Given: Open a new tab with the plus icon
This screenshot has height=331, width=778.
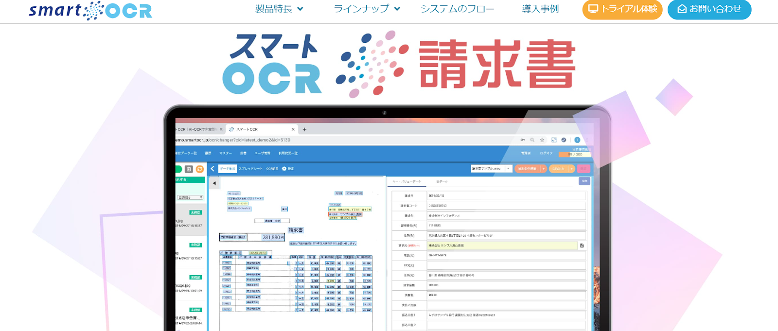Looking at the screenshot, I should click(305, 129).
